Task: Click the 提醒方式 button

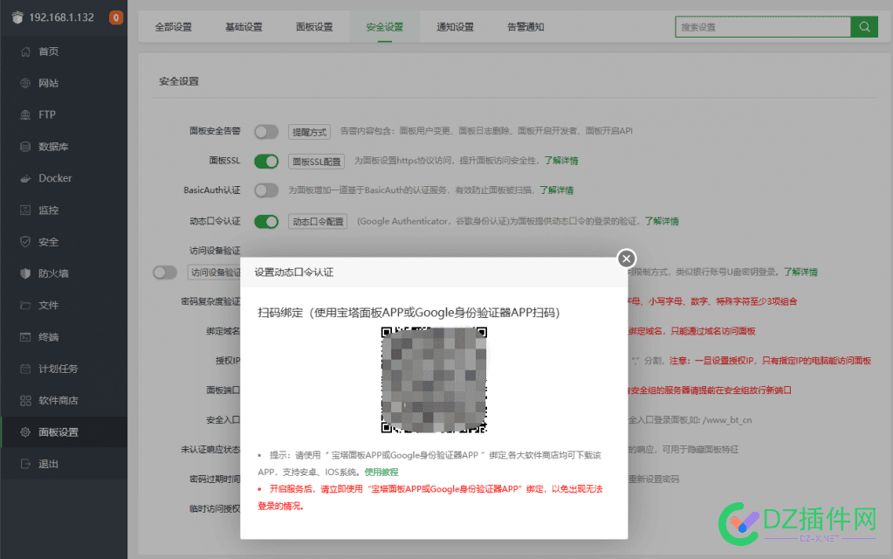Action: (309, 132)
